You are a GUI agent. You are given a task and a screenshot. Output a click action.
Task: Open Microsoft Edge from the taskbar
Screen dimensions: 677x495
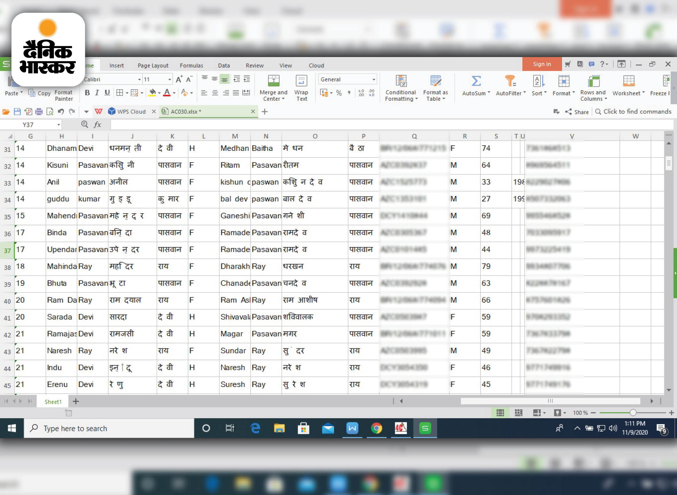click(x=255, y=428)
